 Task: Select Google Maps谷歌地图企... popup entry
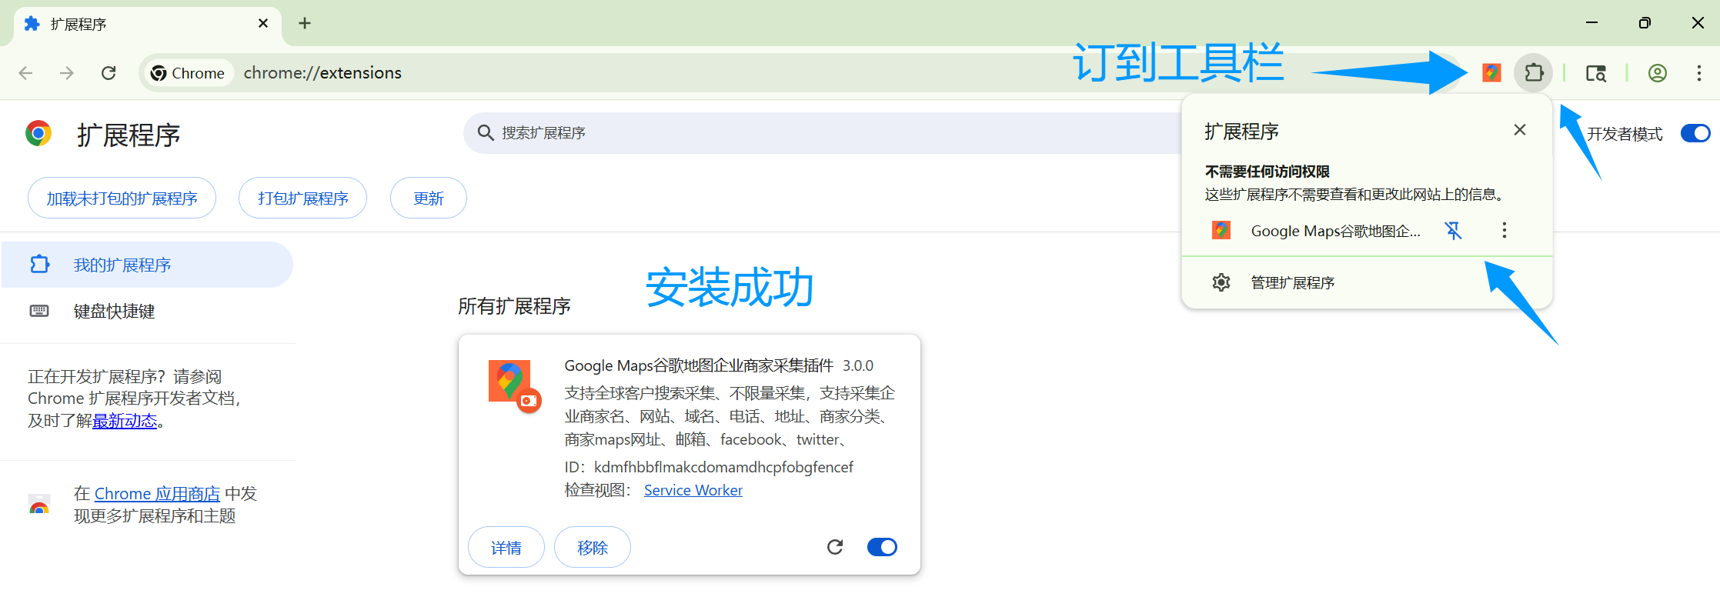click(1336, 231)
